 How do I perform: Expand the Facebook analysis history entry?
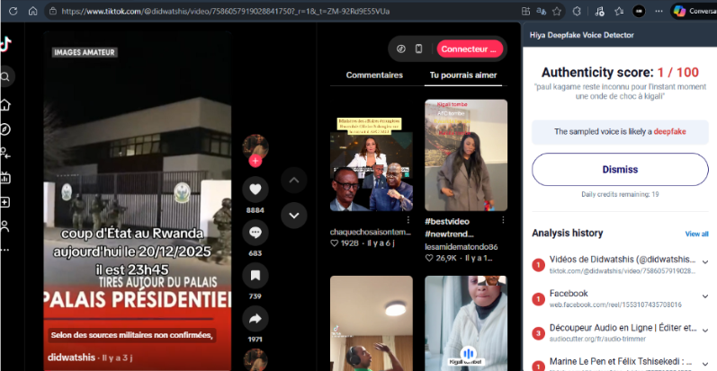704,298
